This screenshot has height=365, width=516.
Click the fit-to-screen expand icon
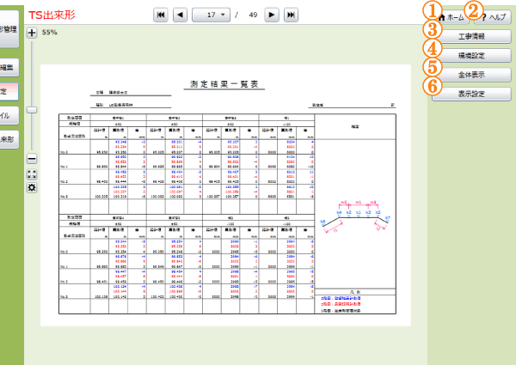32,174
